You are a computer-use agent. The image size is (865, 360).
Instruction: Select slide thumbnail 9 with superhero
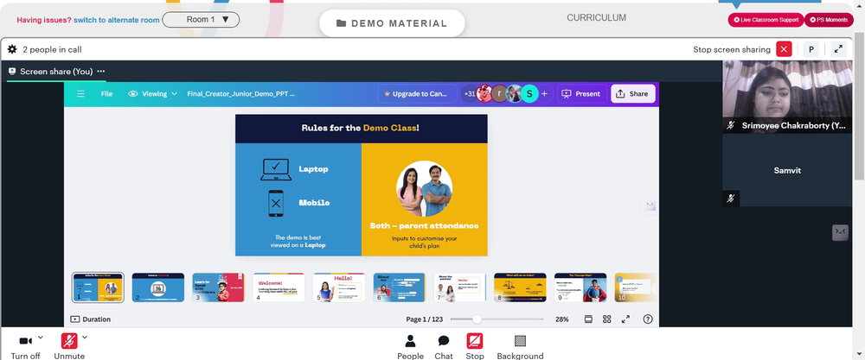pos(580,287)
